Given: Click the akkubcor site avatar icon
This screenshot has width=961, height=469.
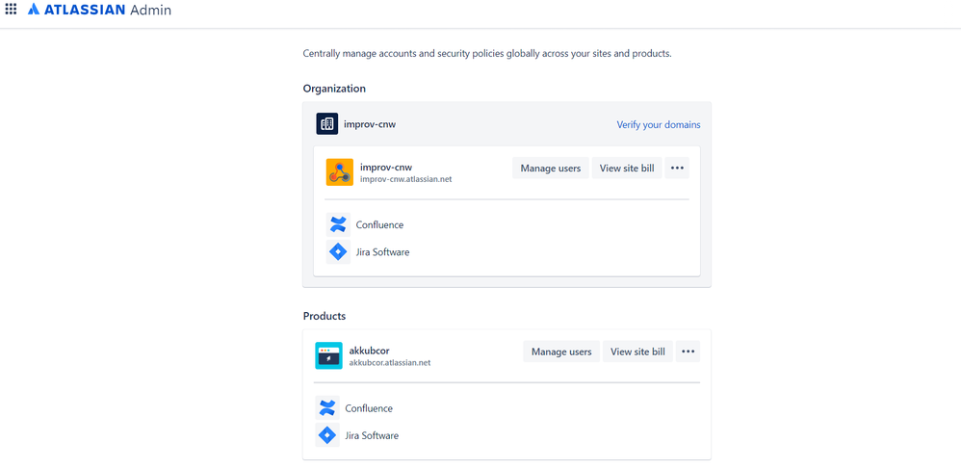Looking at the screenshot, I should pos(328,355).
